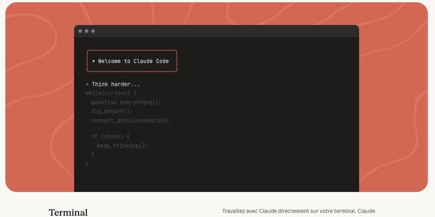This screenshot has width=435, height=217.
Task: Select the 'dig_deeper();' code line
Action: click(x=111, y=111)
